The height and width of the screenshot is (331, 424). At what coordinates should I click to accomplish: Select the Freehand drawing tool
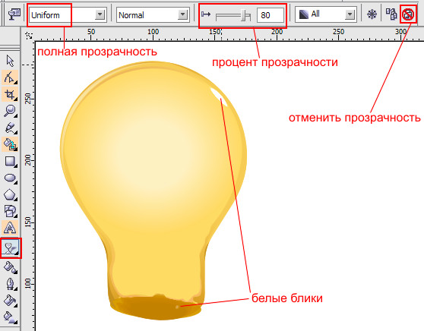click(x=10, y=128)
